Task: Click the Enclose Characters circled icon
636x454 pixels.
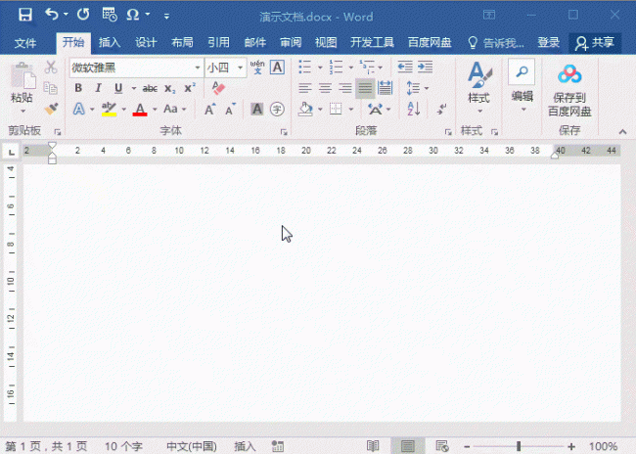Action: coord(277,109)
